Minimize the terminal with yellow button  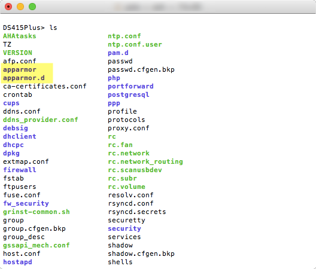click(20, 7)
